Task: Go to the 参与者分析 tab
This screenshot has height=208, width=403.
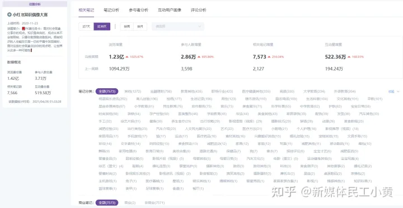Action: [x=139, y=10]
